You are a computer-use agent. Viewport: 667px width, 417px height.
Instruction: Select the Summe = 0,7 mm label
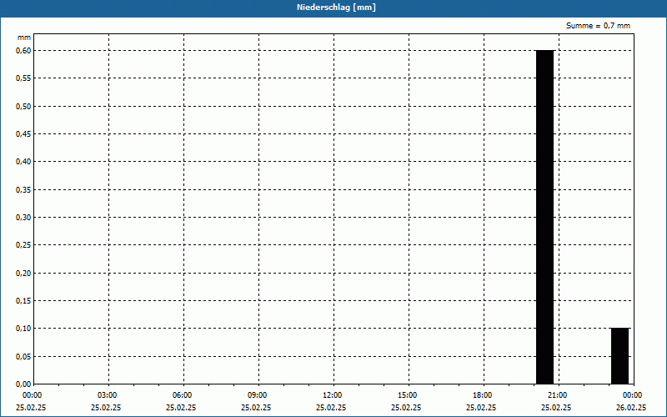598,26
